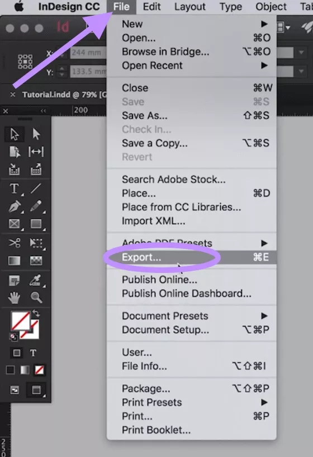
Task: Choose Search Adobe Stock... menu item
Action: [x=192, y=180]
